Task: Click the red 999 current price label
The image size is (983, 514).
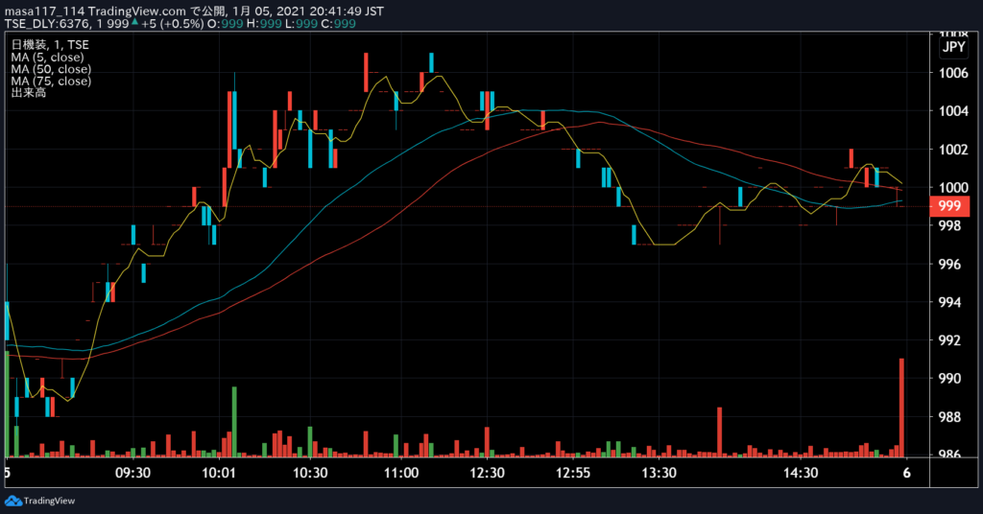Action: (949, 206)
